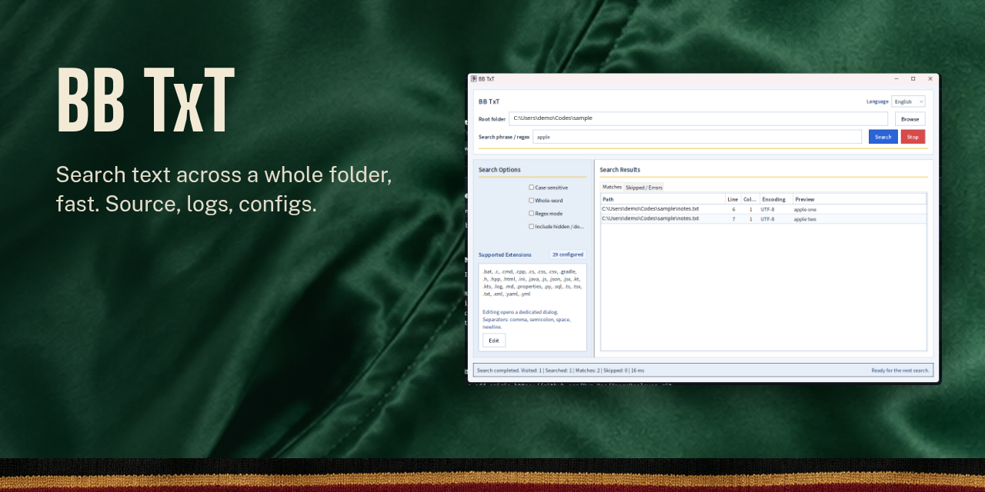Click the 'Search completed' status bar summary
Viewport: 985px width, 492px height.
(561, 371)
